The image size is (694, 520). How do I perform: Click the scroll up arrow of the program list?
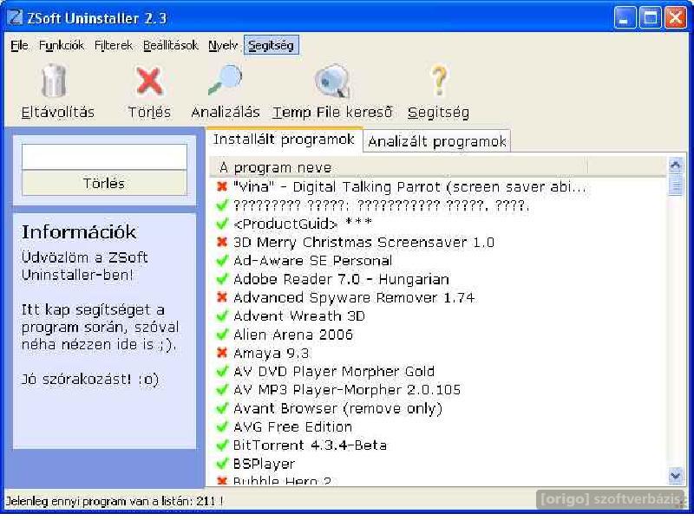coord(676,166)
